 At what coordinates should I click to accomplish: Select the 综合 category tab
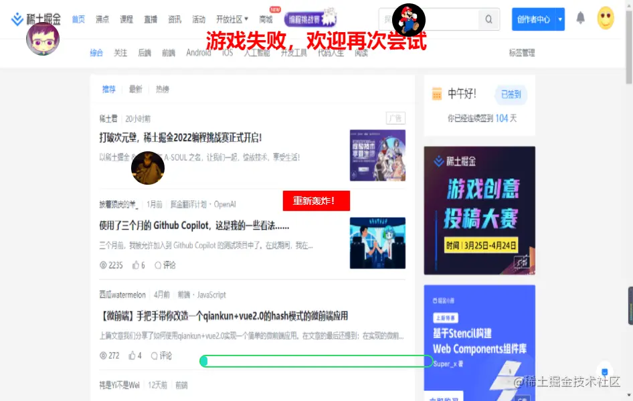(x=96, y=52)
